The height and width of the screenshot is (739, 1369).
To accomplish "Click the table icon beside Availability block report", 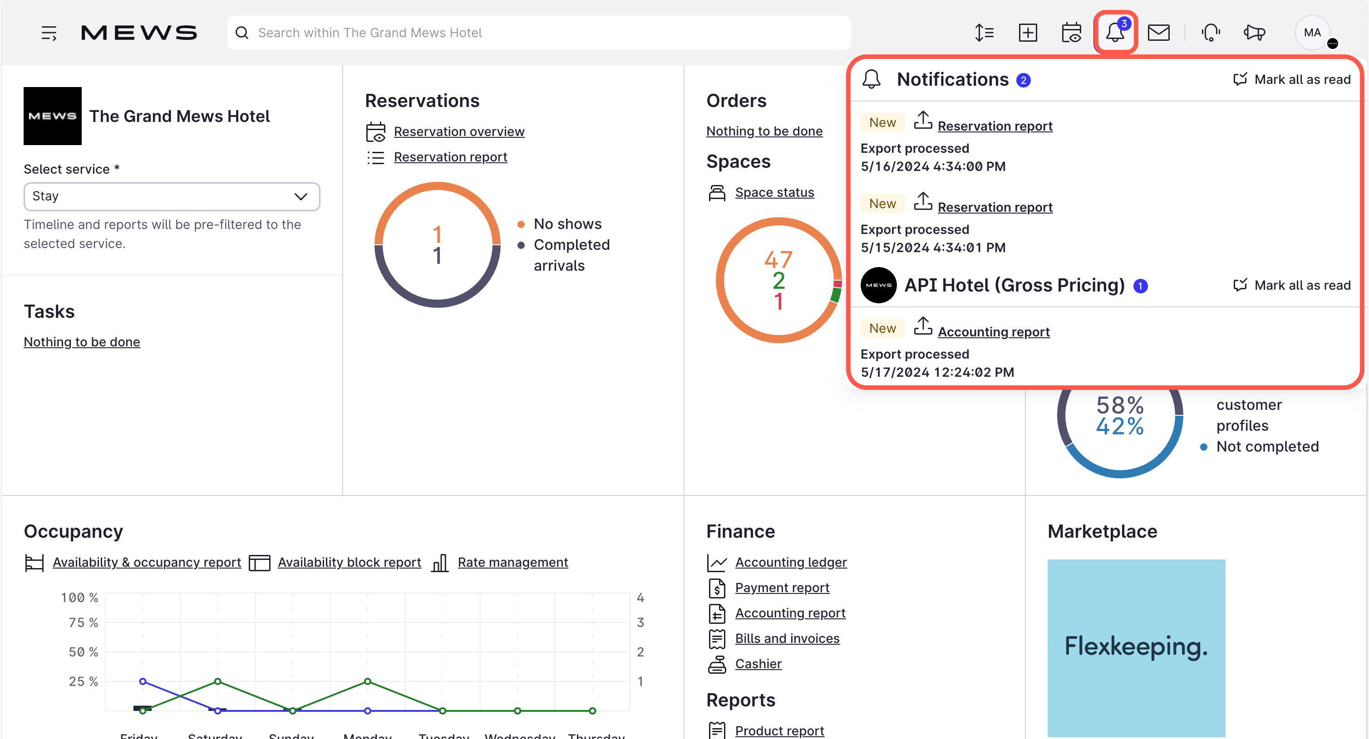I will point(259,563).
